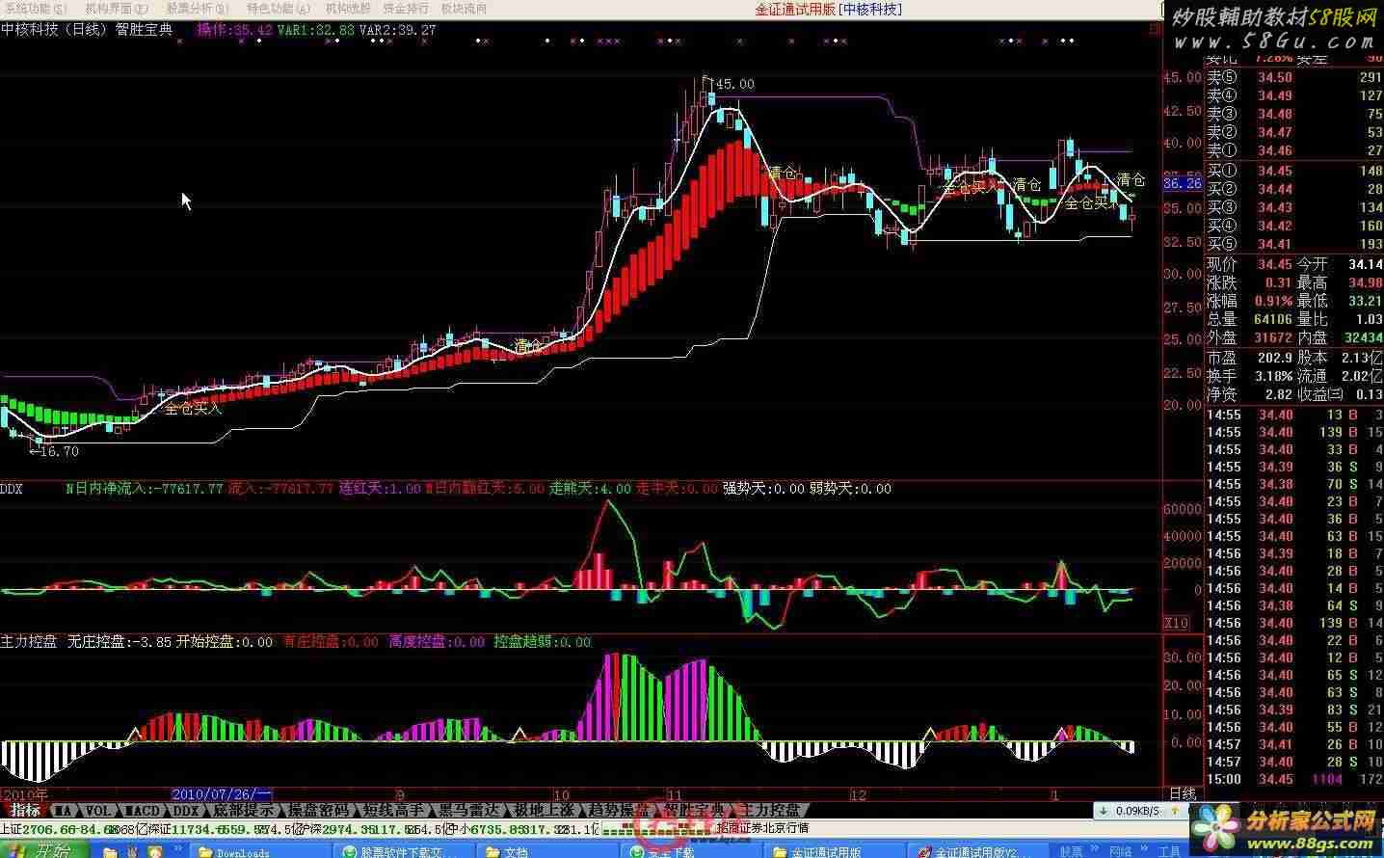
Task: Switch to the MACD indicator tab
Action: pos(144,811)
